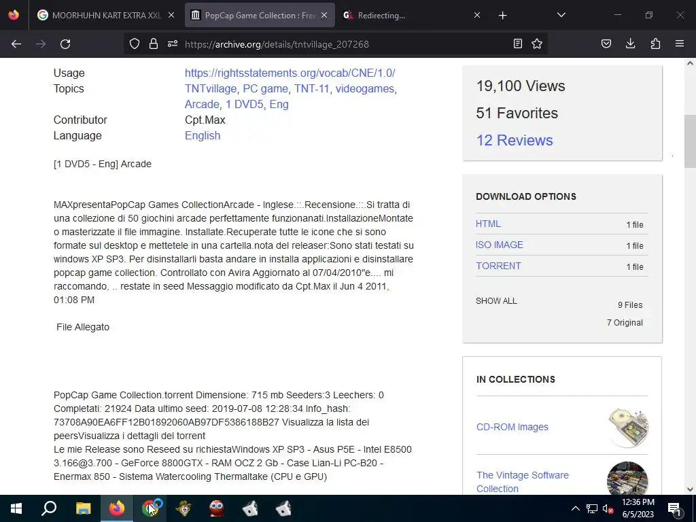
Task: Open the extensions puzzle icon
Action: click(x=655, y=43)
